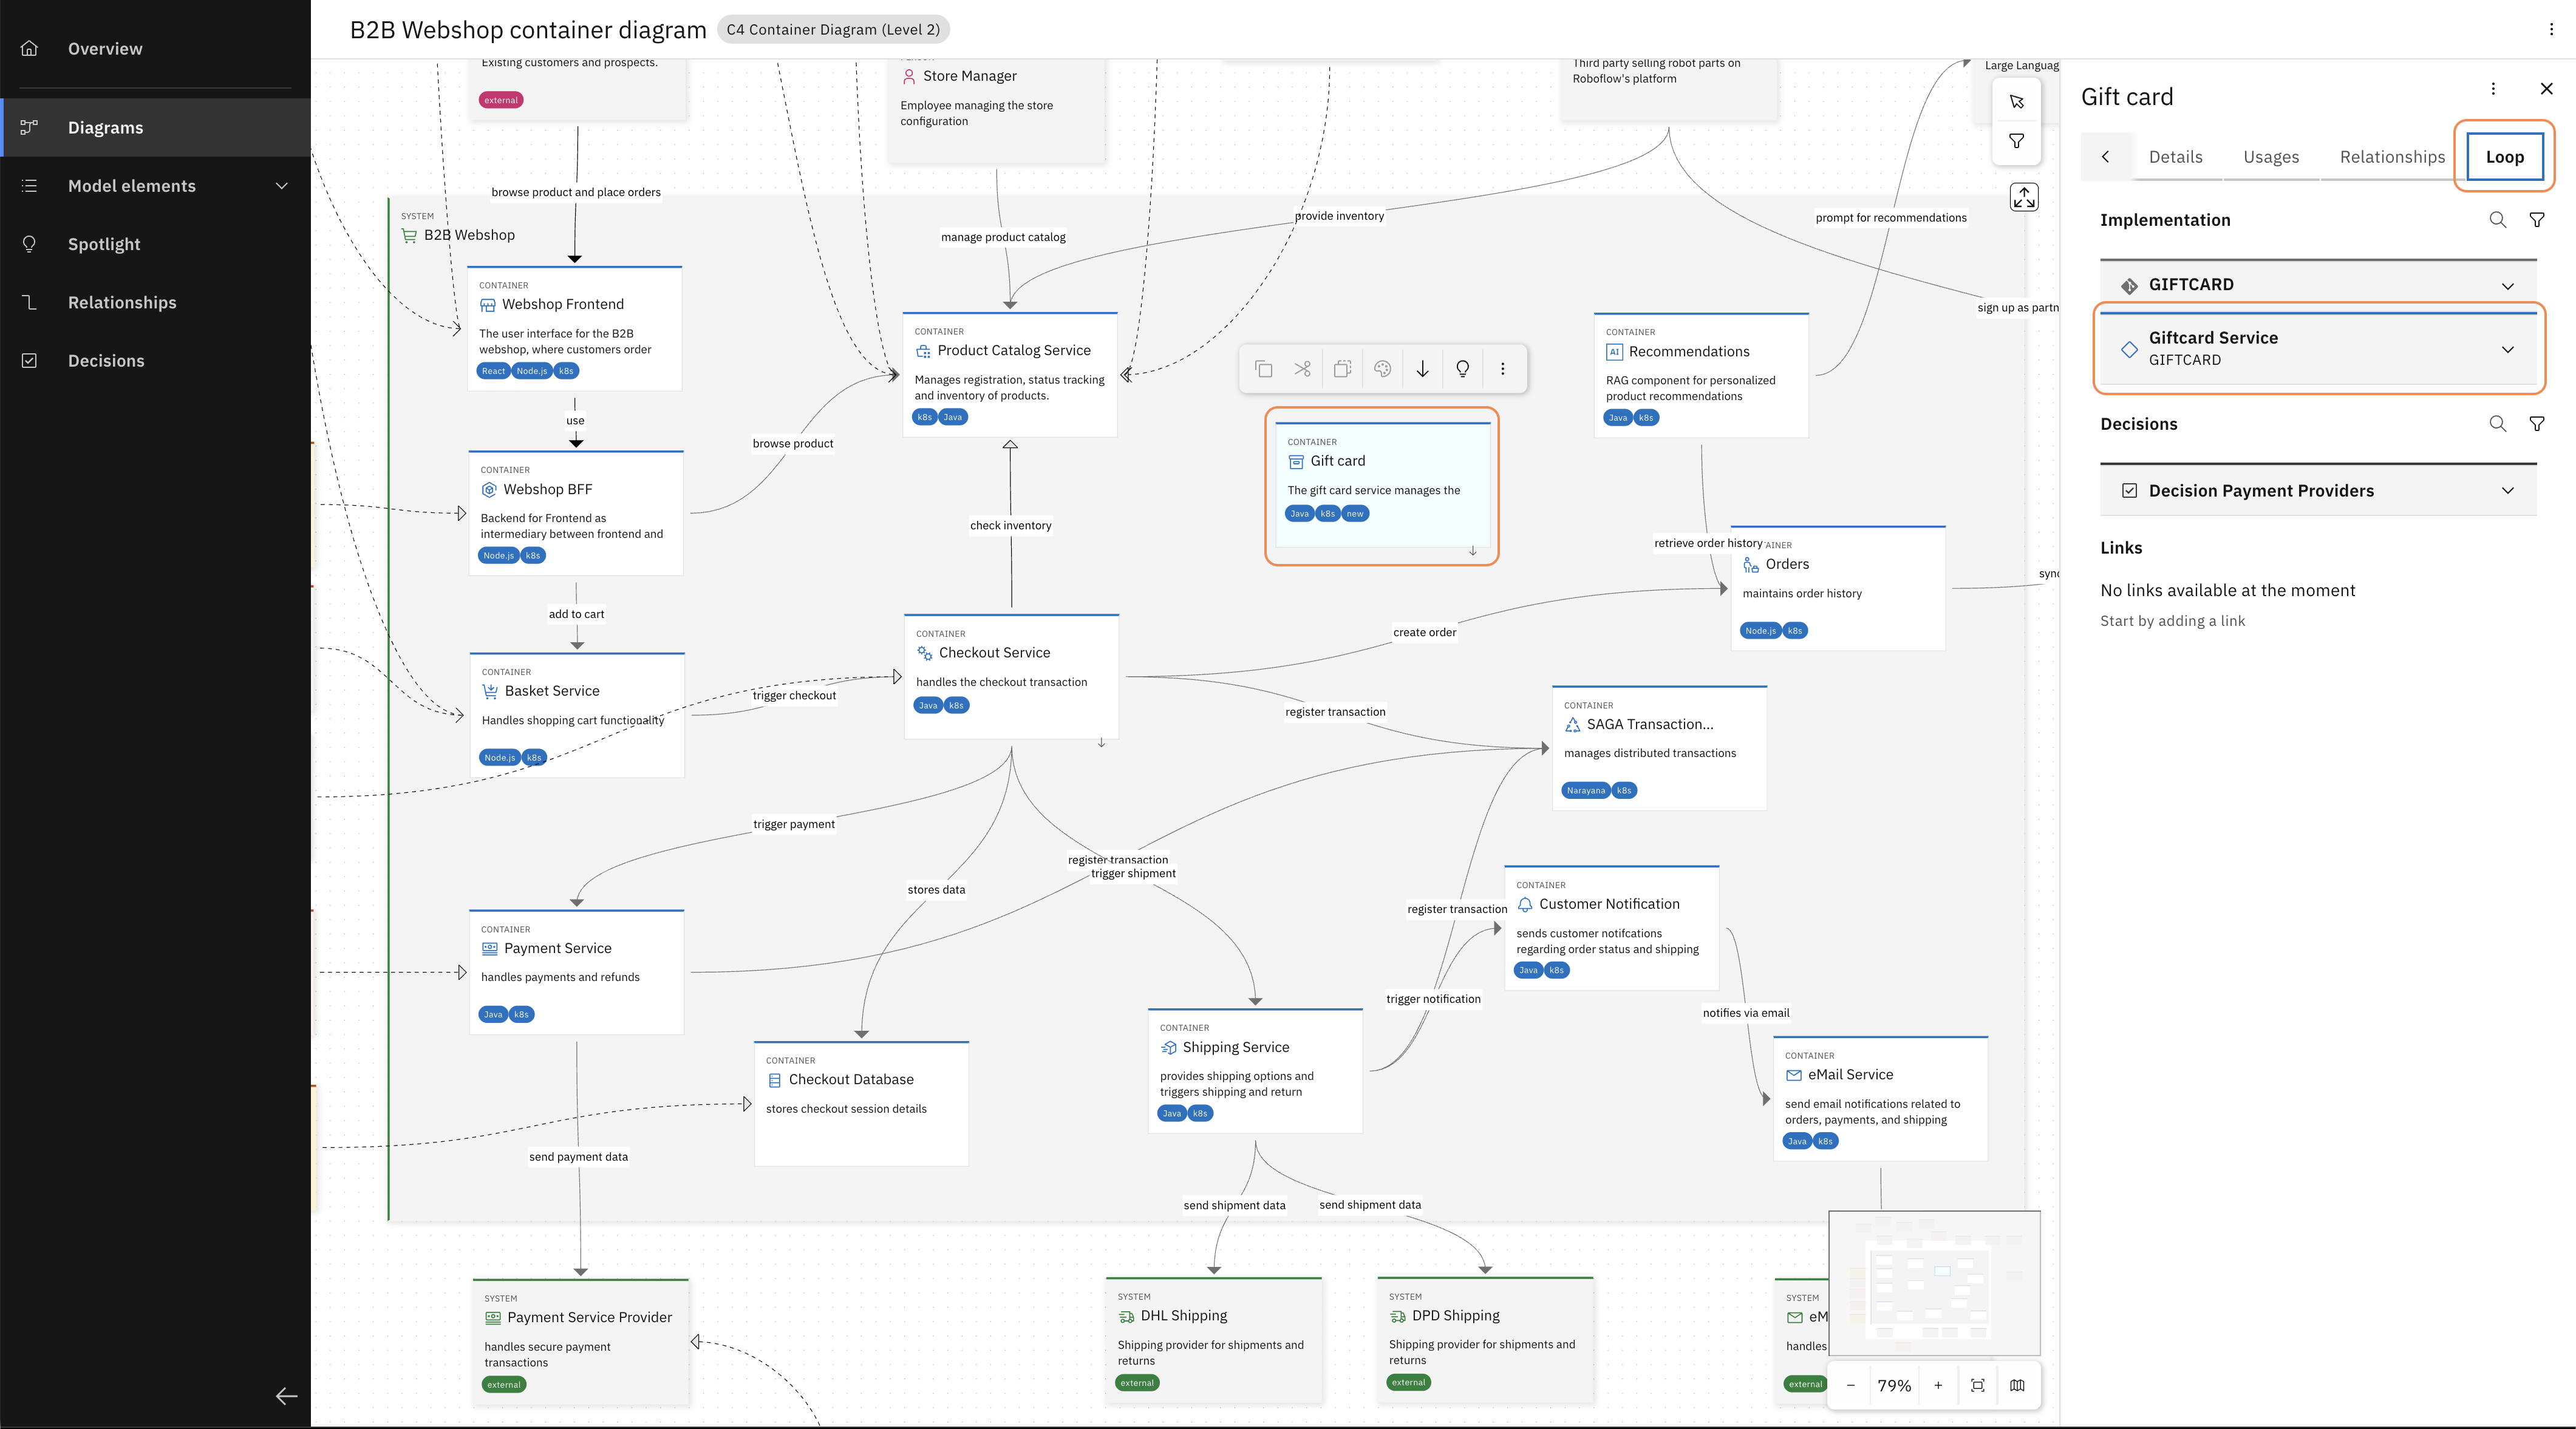Select the Gift card container node

1382,486
